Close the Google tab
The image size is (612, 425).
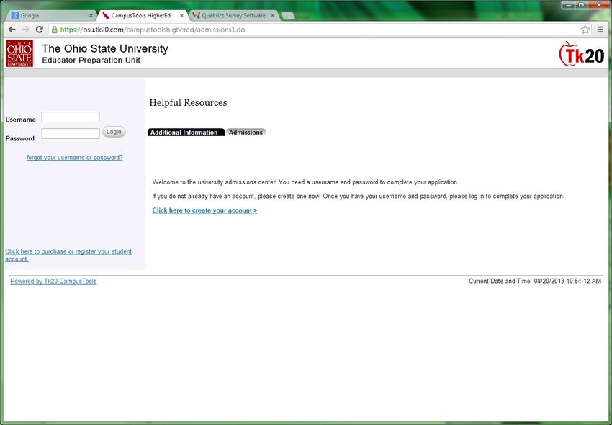91,16
